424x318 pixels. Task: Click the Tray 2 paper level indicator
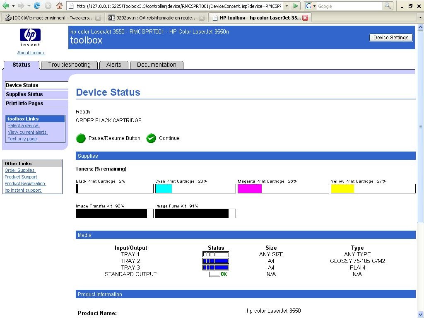click(x=216, y=261)
